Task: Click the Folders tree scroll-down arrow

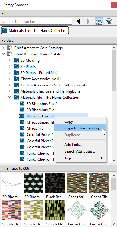Action: pos(114,160)
